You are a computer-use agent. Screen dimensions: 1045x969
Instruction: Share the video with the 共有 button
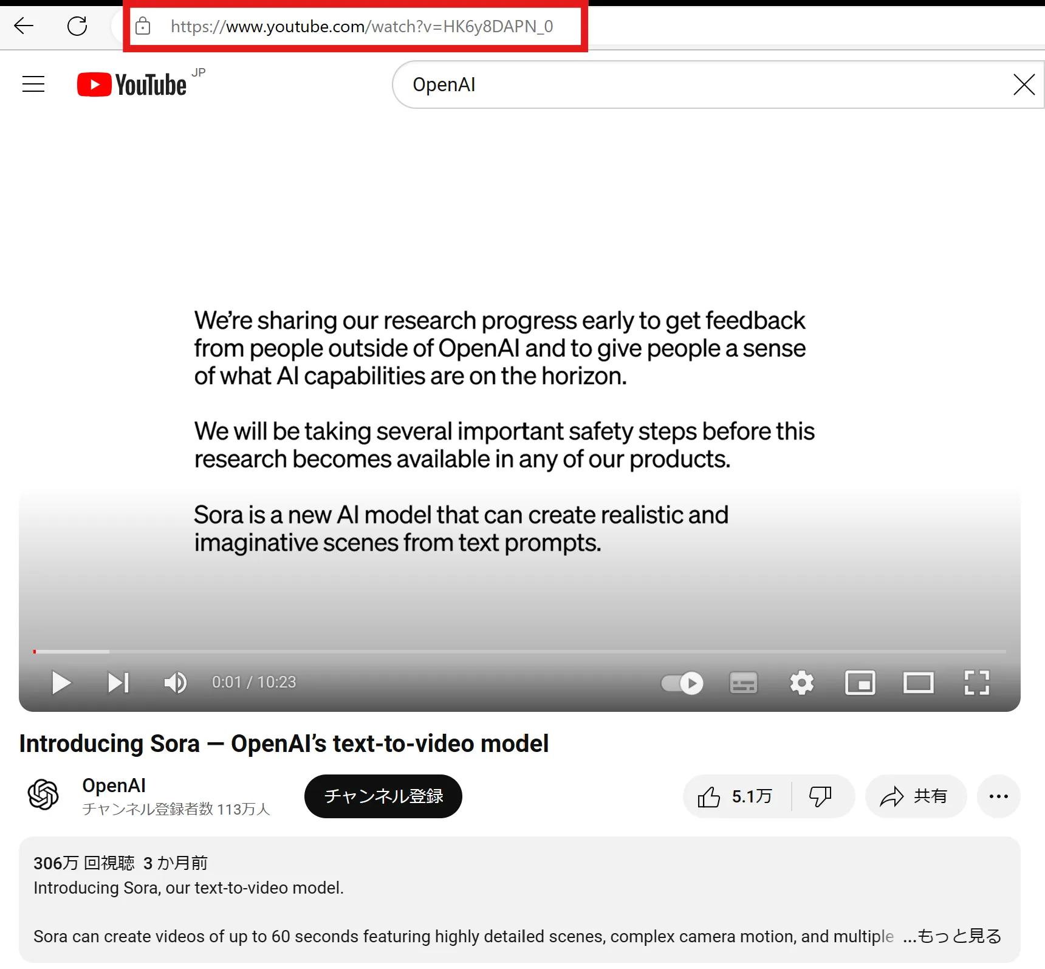pos(915,796)
